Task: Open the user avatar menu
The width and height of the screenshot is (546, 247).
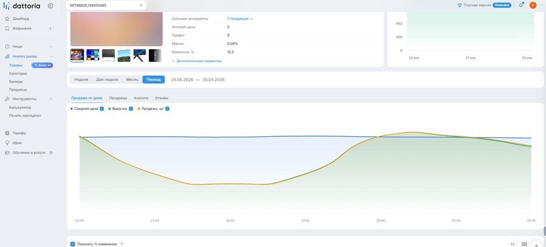Action: (x=533, y=5)
